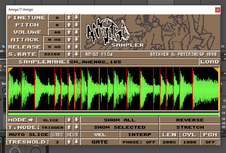This screenshot has height=153, width=226.
Task: Click the orange start marker on waveform
Action: click(10, 69)
